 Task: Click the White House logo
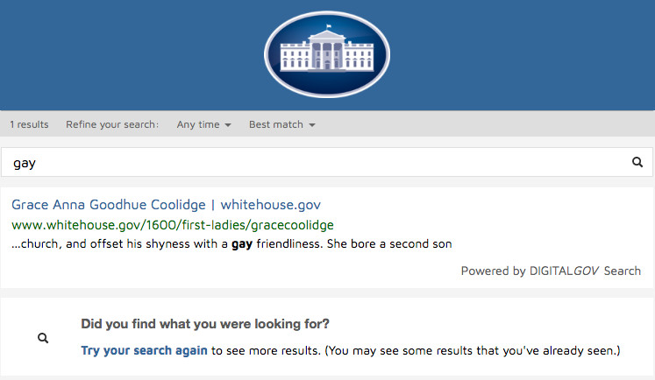[327, 54]
